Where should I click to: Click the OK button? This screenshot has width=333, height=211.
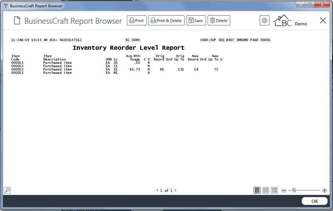pyautogui.click(x=315, y=201)
